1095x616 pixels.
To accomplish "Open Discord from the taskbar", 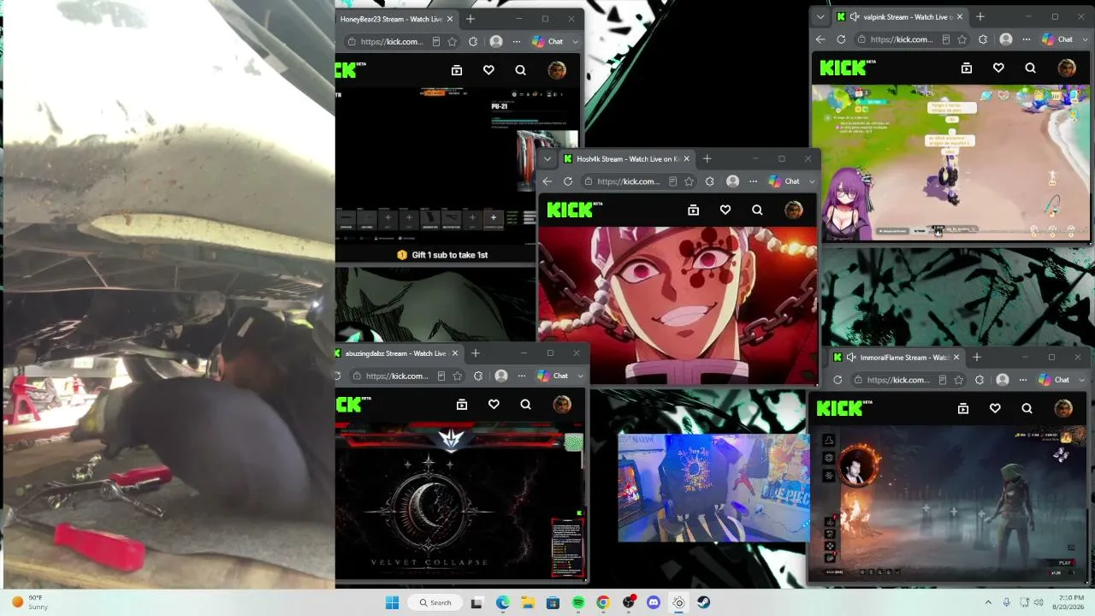I will (x=654, y=602).
